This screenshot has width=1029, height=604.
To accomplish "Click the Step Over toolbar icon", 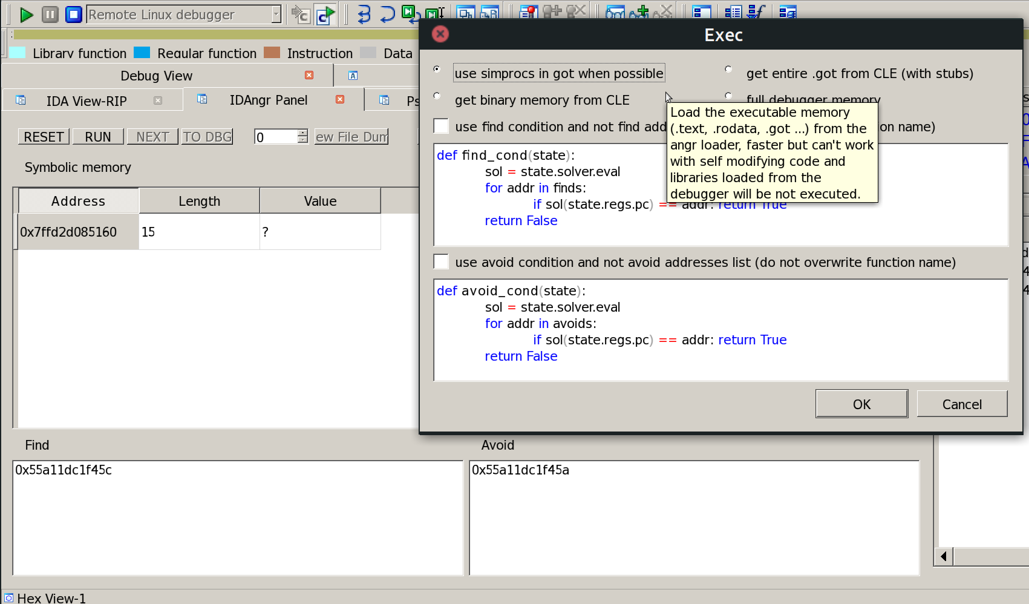I will tap(387, 13).
